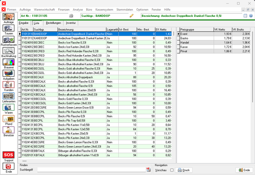255x175 pixels.
Task: Open the Lieferanten sidebar icon
Action: coord(9,96)
